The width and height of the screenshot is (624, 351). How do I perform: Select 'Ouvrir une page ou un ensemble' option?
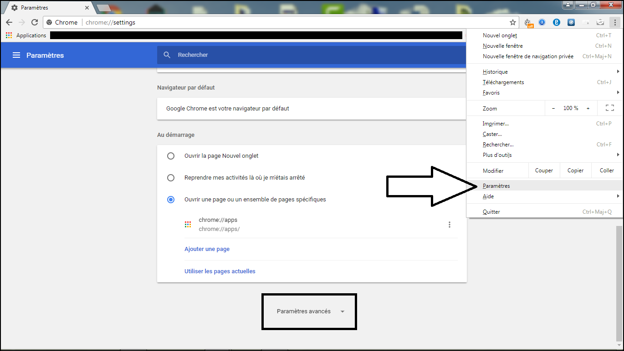pyautogui.click(x=171, y=200)
